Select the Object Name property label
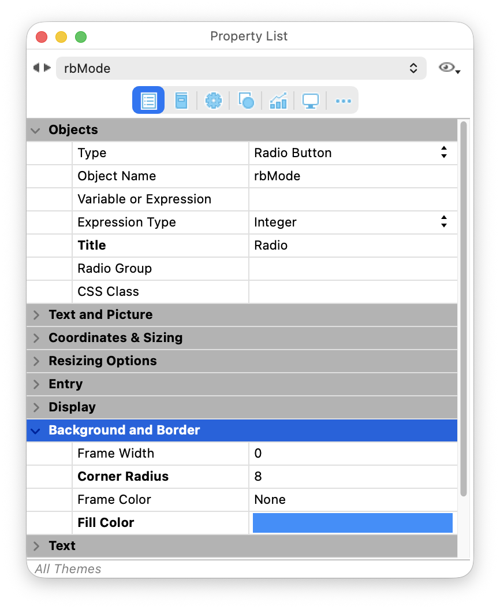The image size is (500, 609). (117, 176)
